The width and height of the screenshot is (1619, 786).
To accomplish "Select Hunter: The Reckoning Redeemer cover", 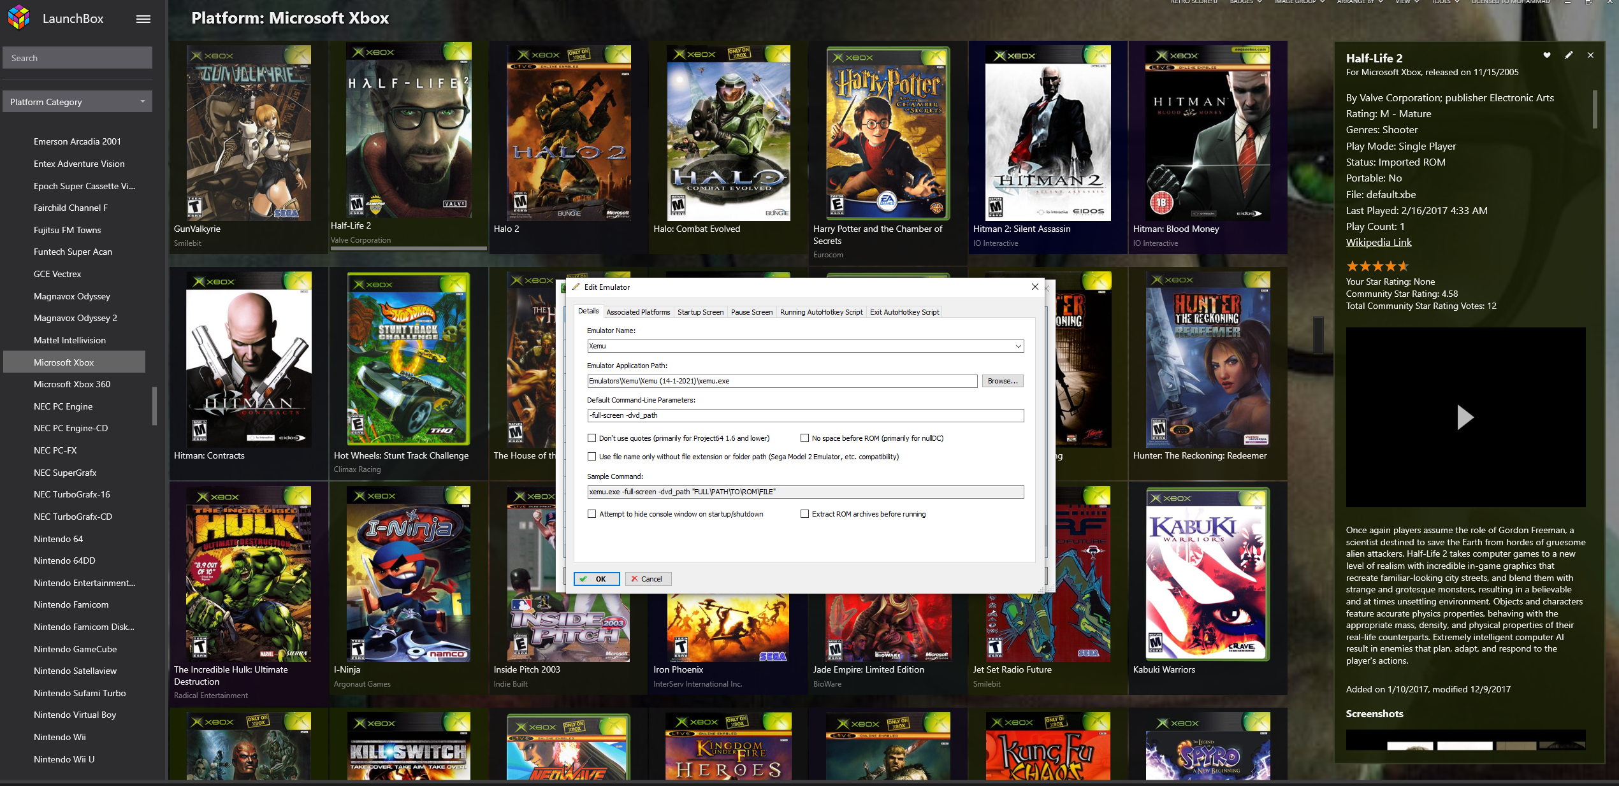I will 1207,359.
